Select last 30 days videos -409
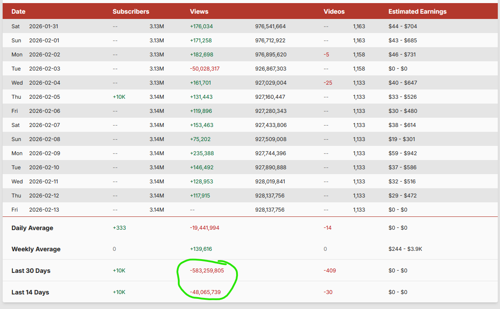Image resolution: width=500 pixels, height=309 pixels. click(x=330, y=271)
